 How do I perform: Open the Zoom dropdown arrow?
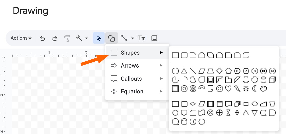click(87, 38)
